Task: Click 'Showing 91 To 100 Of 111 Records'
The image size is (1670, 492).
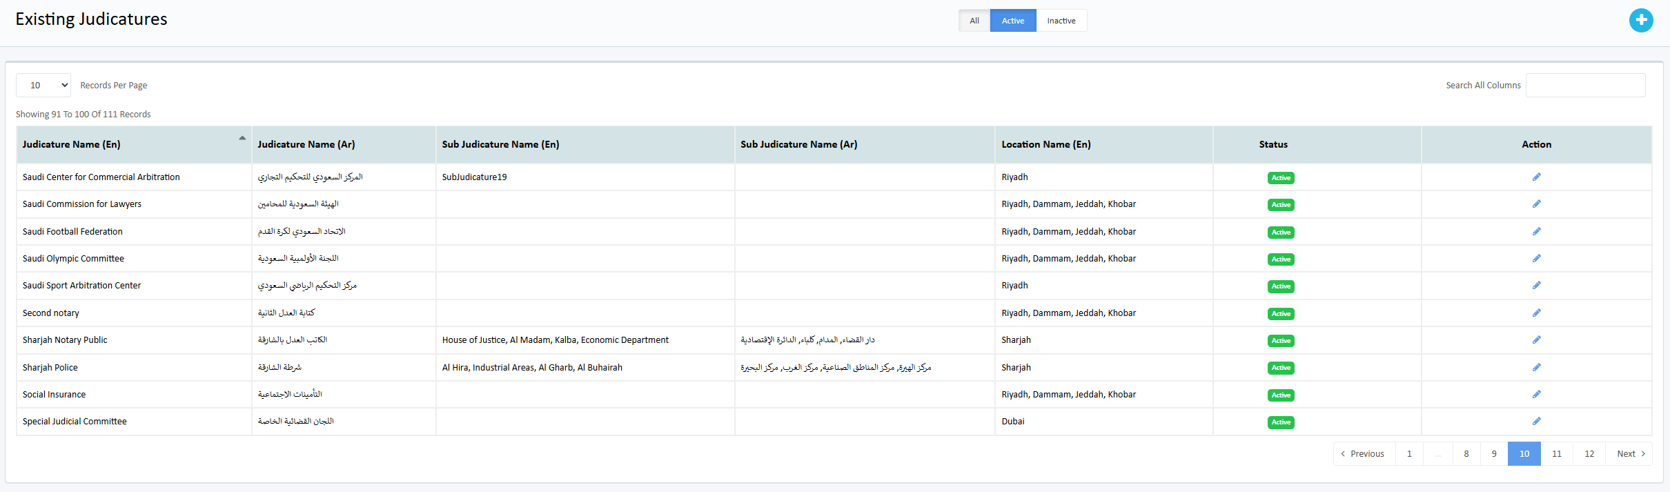Action: [x=83, y=115]
